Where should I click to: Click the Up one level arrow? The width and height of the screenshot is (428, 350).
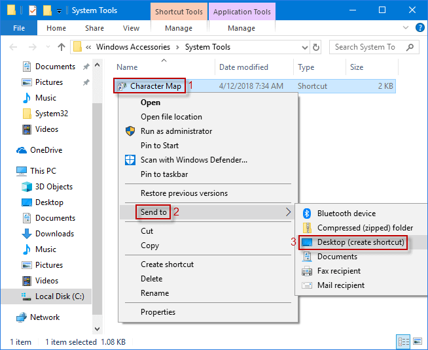pyautogui.click(x=62, y=47)
